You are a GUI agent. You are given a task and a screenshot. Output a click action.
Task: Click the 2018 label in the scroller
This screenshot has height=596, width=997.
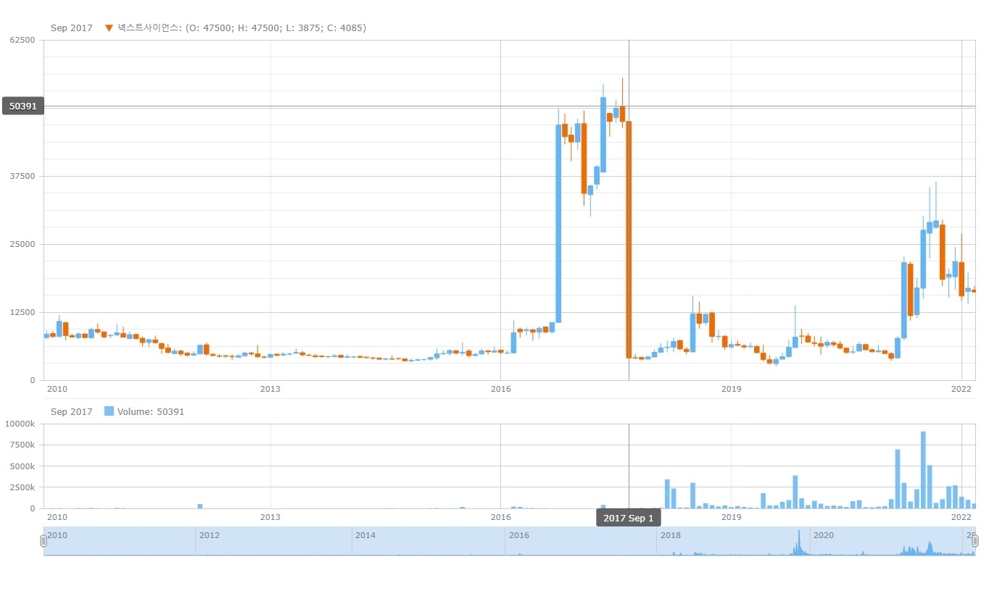pos(670,535)
